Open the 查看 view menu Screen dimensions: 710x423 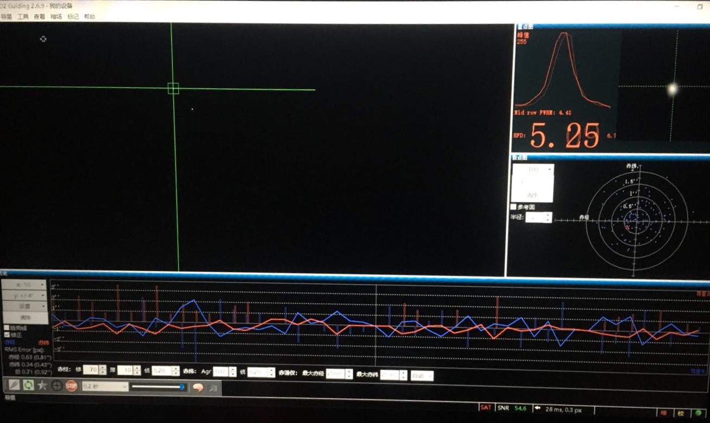pyautogui.click(x=40, y=17)
